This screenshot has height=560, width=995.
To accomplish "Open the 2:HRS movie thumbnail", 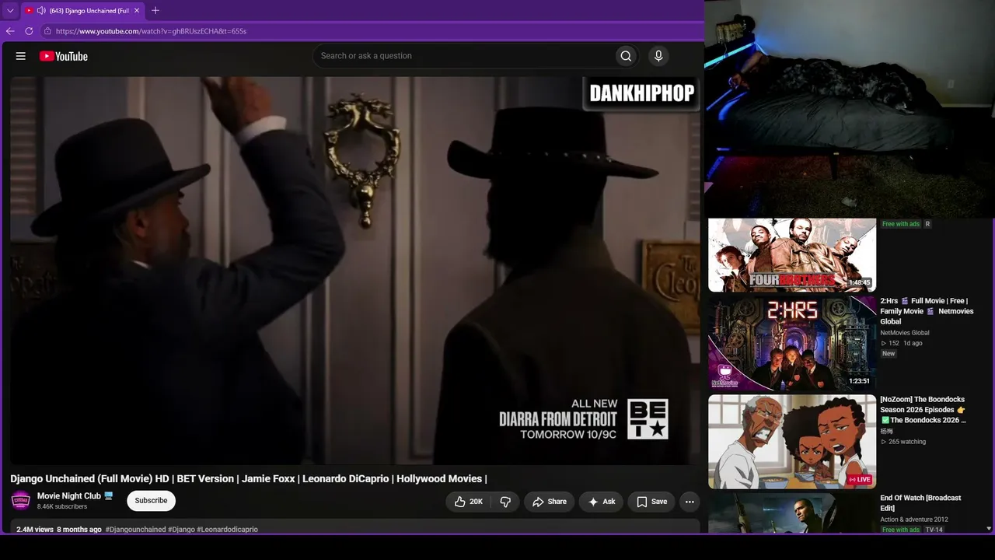I will [792, 343].
